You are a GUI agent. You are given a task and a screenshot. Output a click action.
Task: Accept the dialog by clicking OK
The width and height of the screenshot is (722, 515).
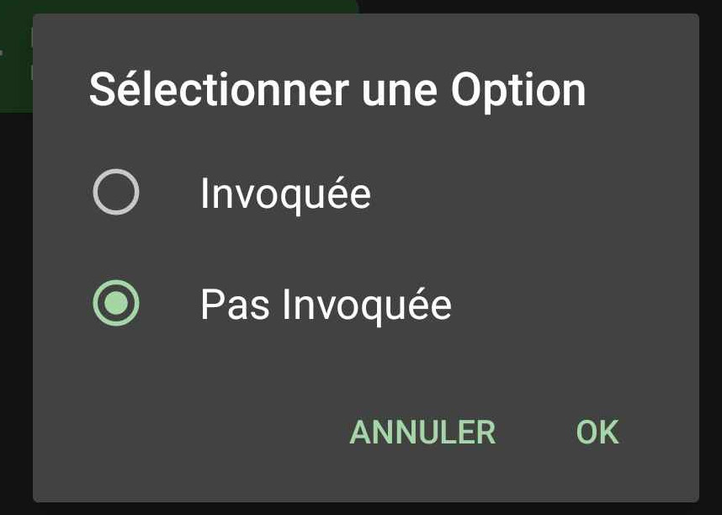click(597, 433)
